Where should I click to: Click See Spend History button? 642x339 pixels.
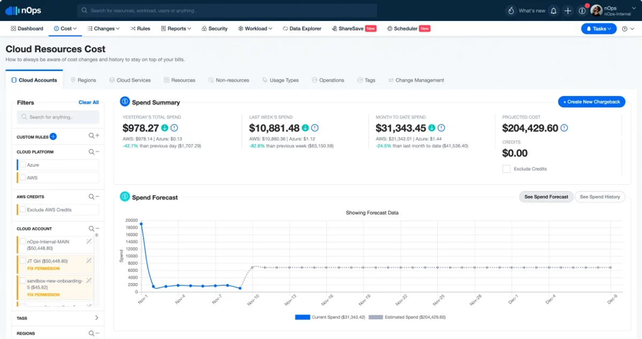pos(600,197)
